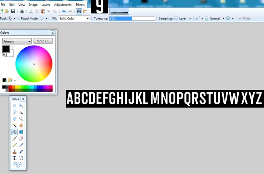Screen dimensions: 264x174
Task: Open the File menu
Action: click(3, 5)
